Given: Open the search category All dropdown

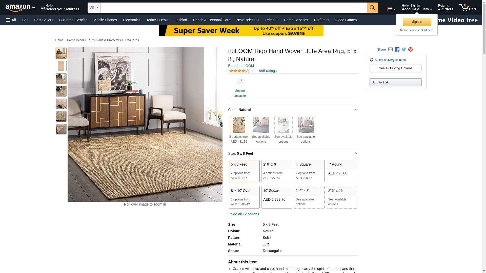Looking at the screenshot, I should [94, 8].
